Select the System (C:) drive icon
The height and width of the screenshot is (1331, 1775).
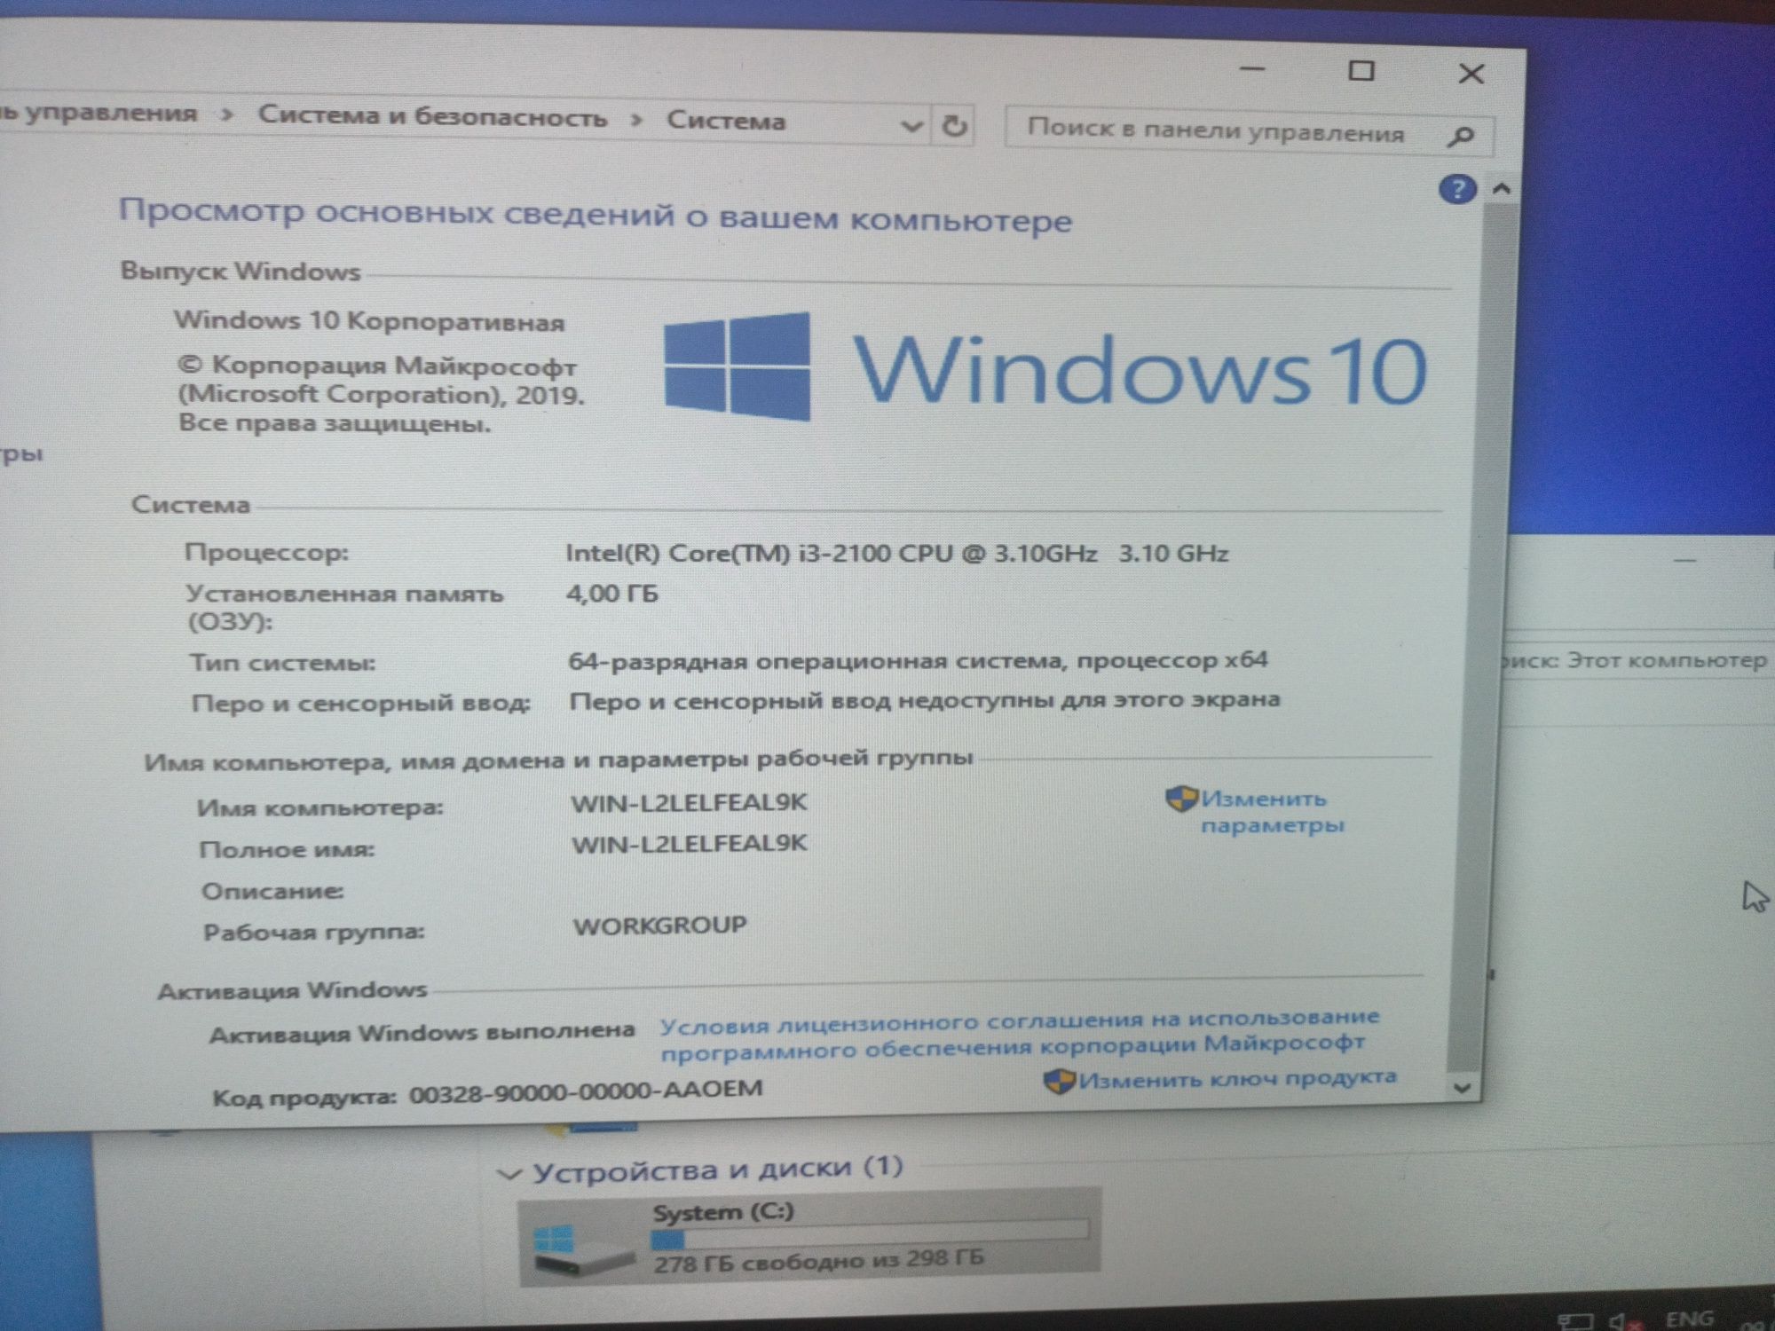[581, 1242]
